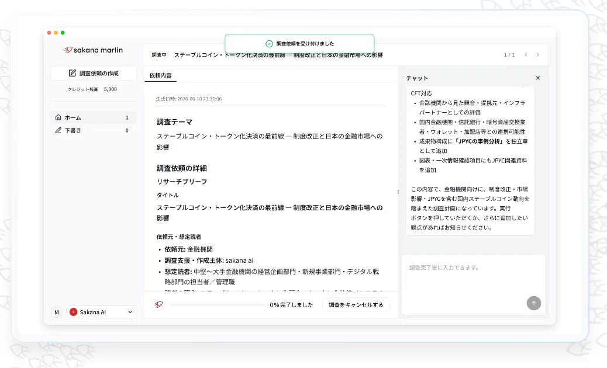Open the Sakana AI workspace dropdown
The image size is (607, 368).
pyautogui.click(x=101, y=312)
